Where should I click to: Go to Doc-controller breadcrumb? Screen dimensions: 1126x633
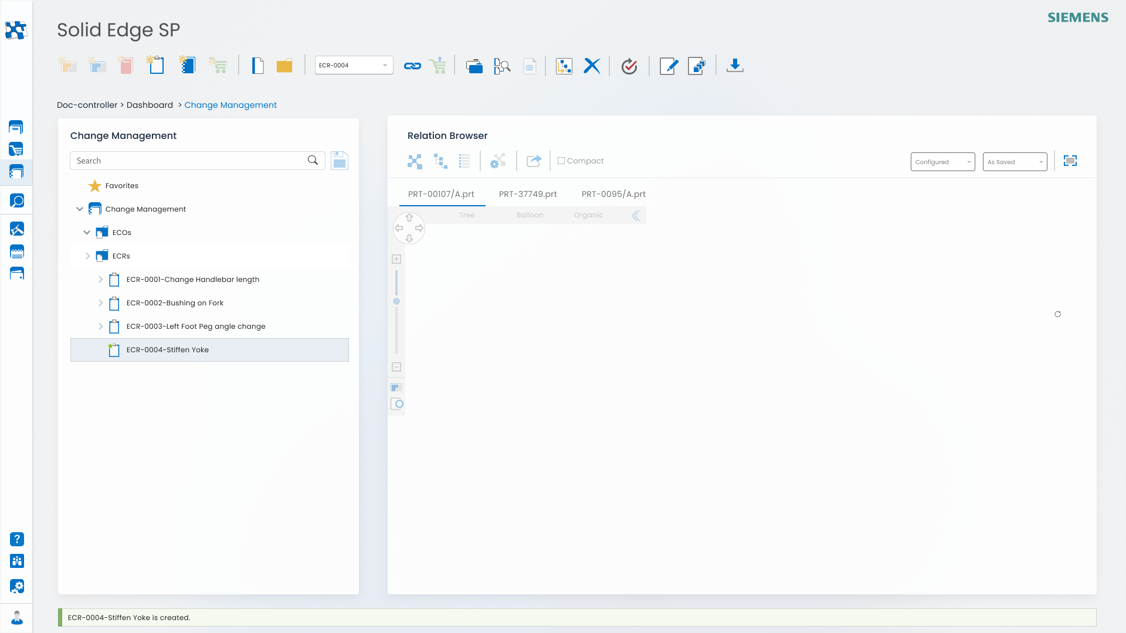pyautogui.click(x=87, y=105)
